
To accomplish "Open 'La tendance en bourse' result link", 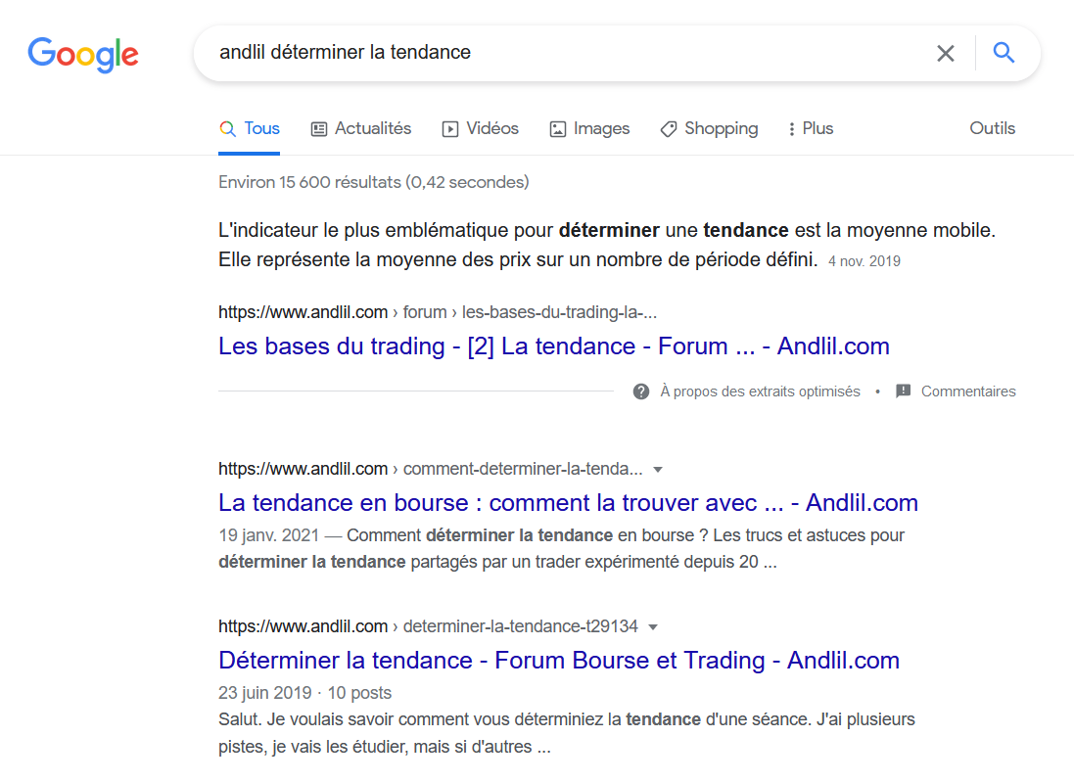I will [x=568, y=503].
